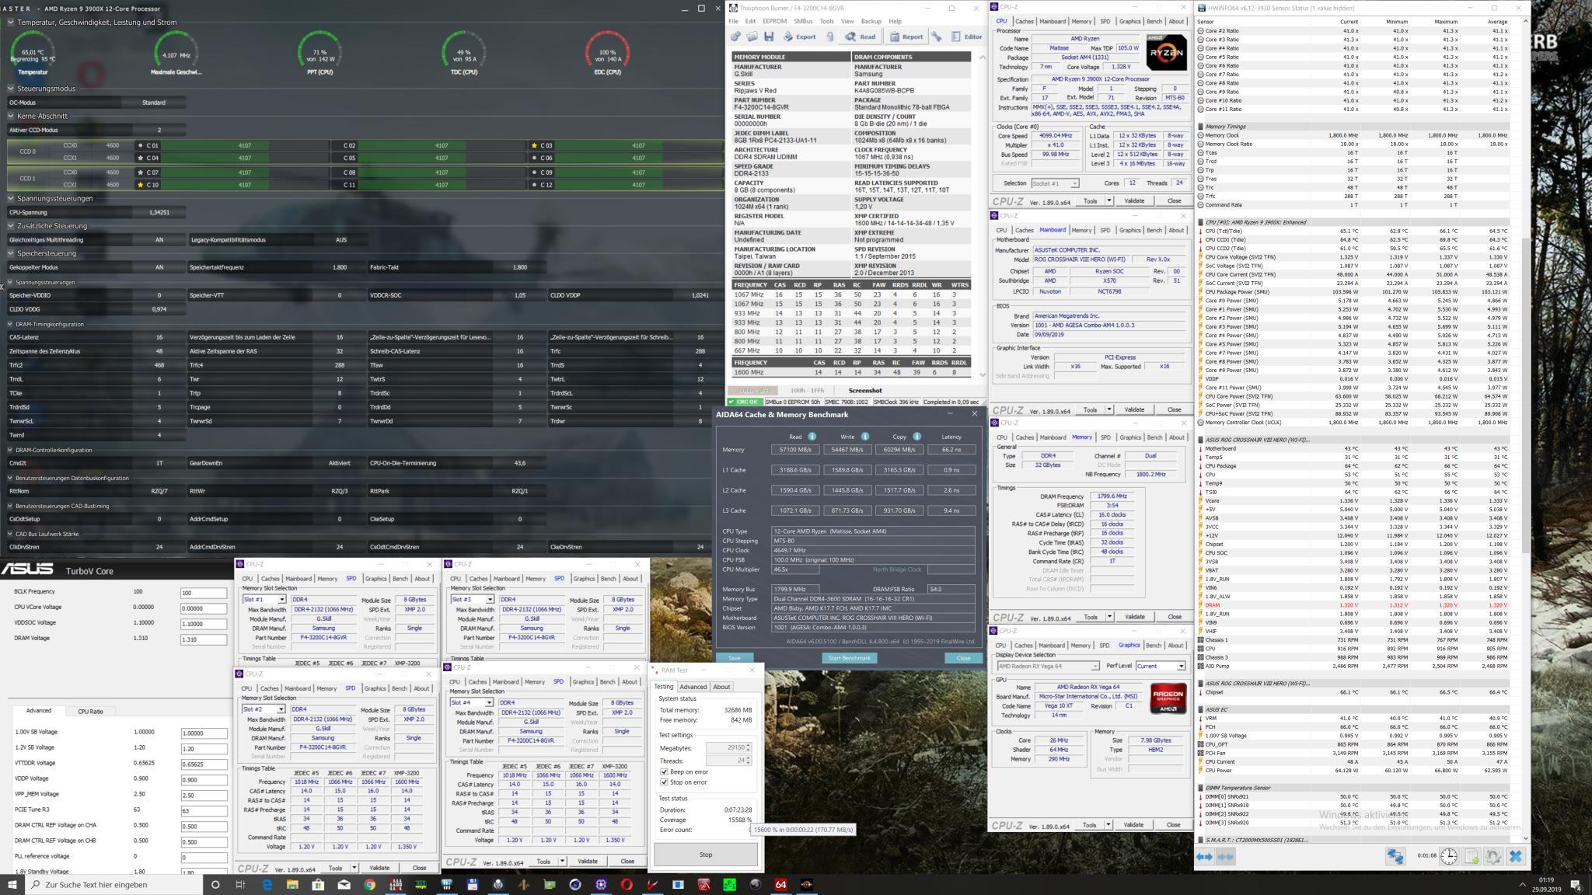Switch to CPU Ratio tab in TurboV
Viewport: 1592px width, 895px height.
click(x=90, y=711)
